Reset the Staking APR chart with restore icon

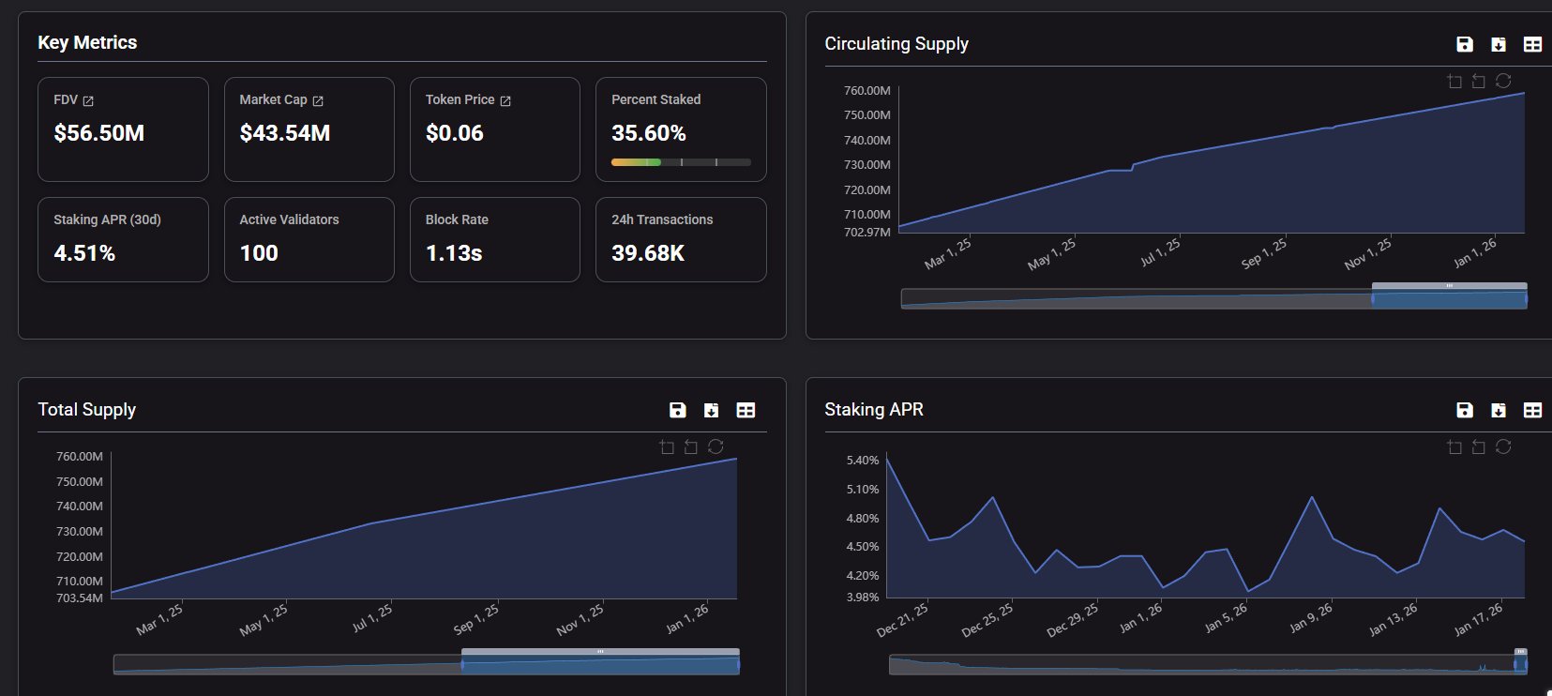(1503, 446)
